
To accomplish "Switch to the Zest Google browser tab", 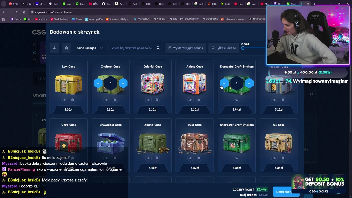I will (199, 4).
